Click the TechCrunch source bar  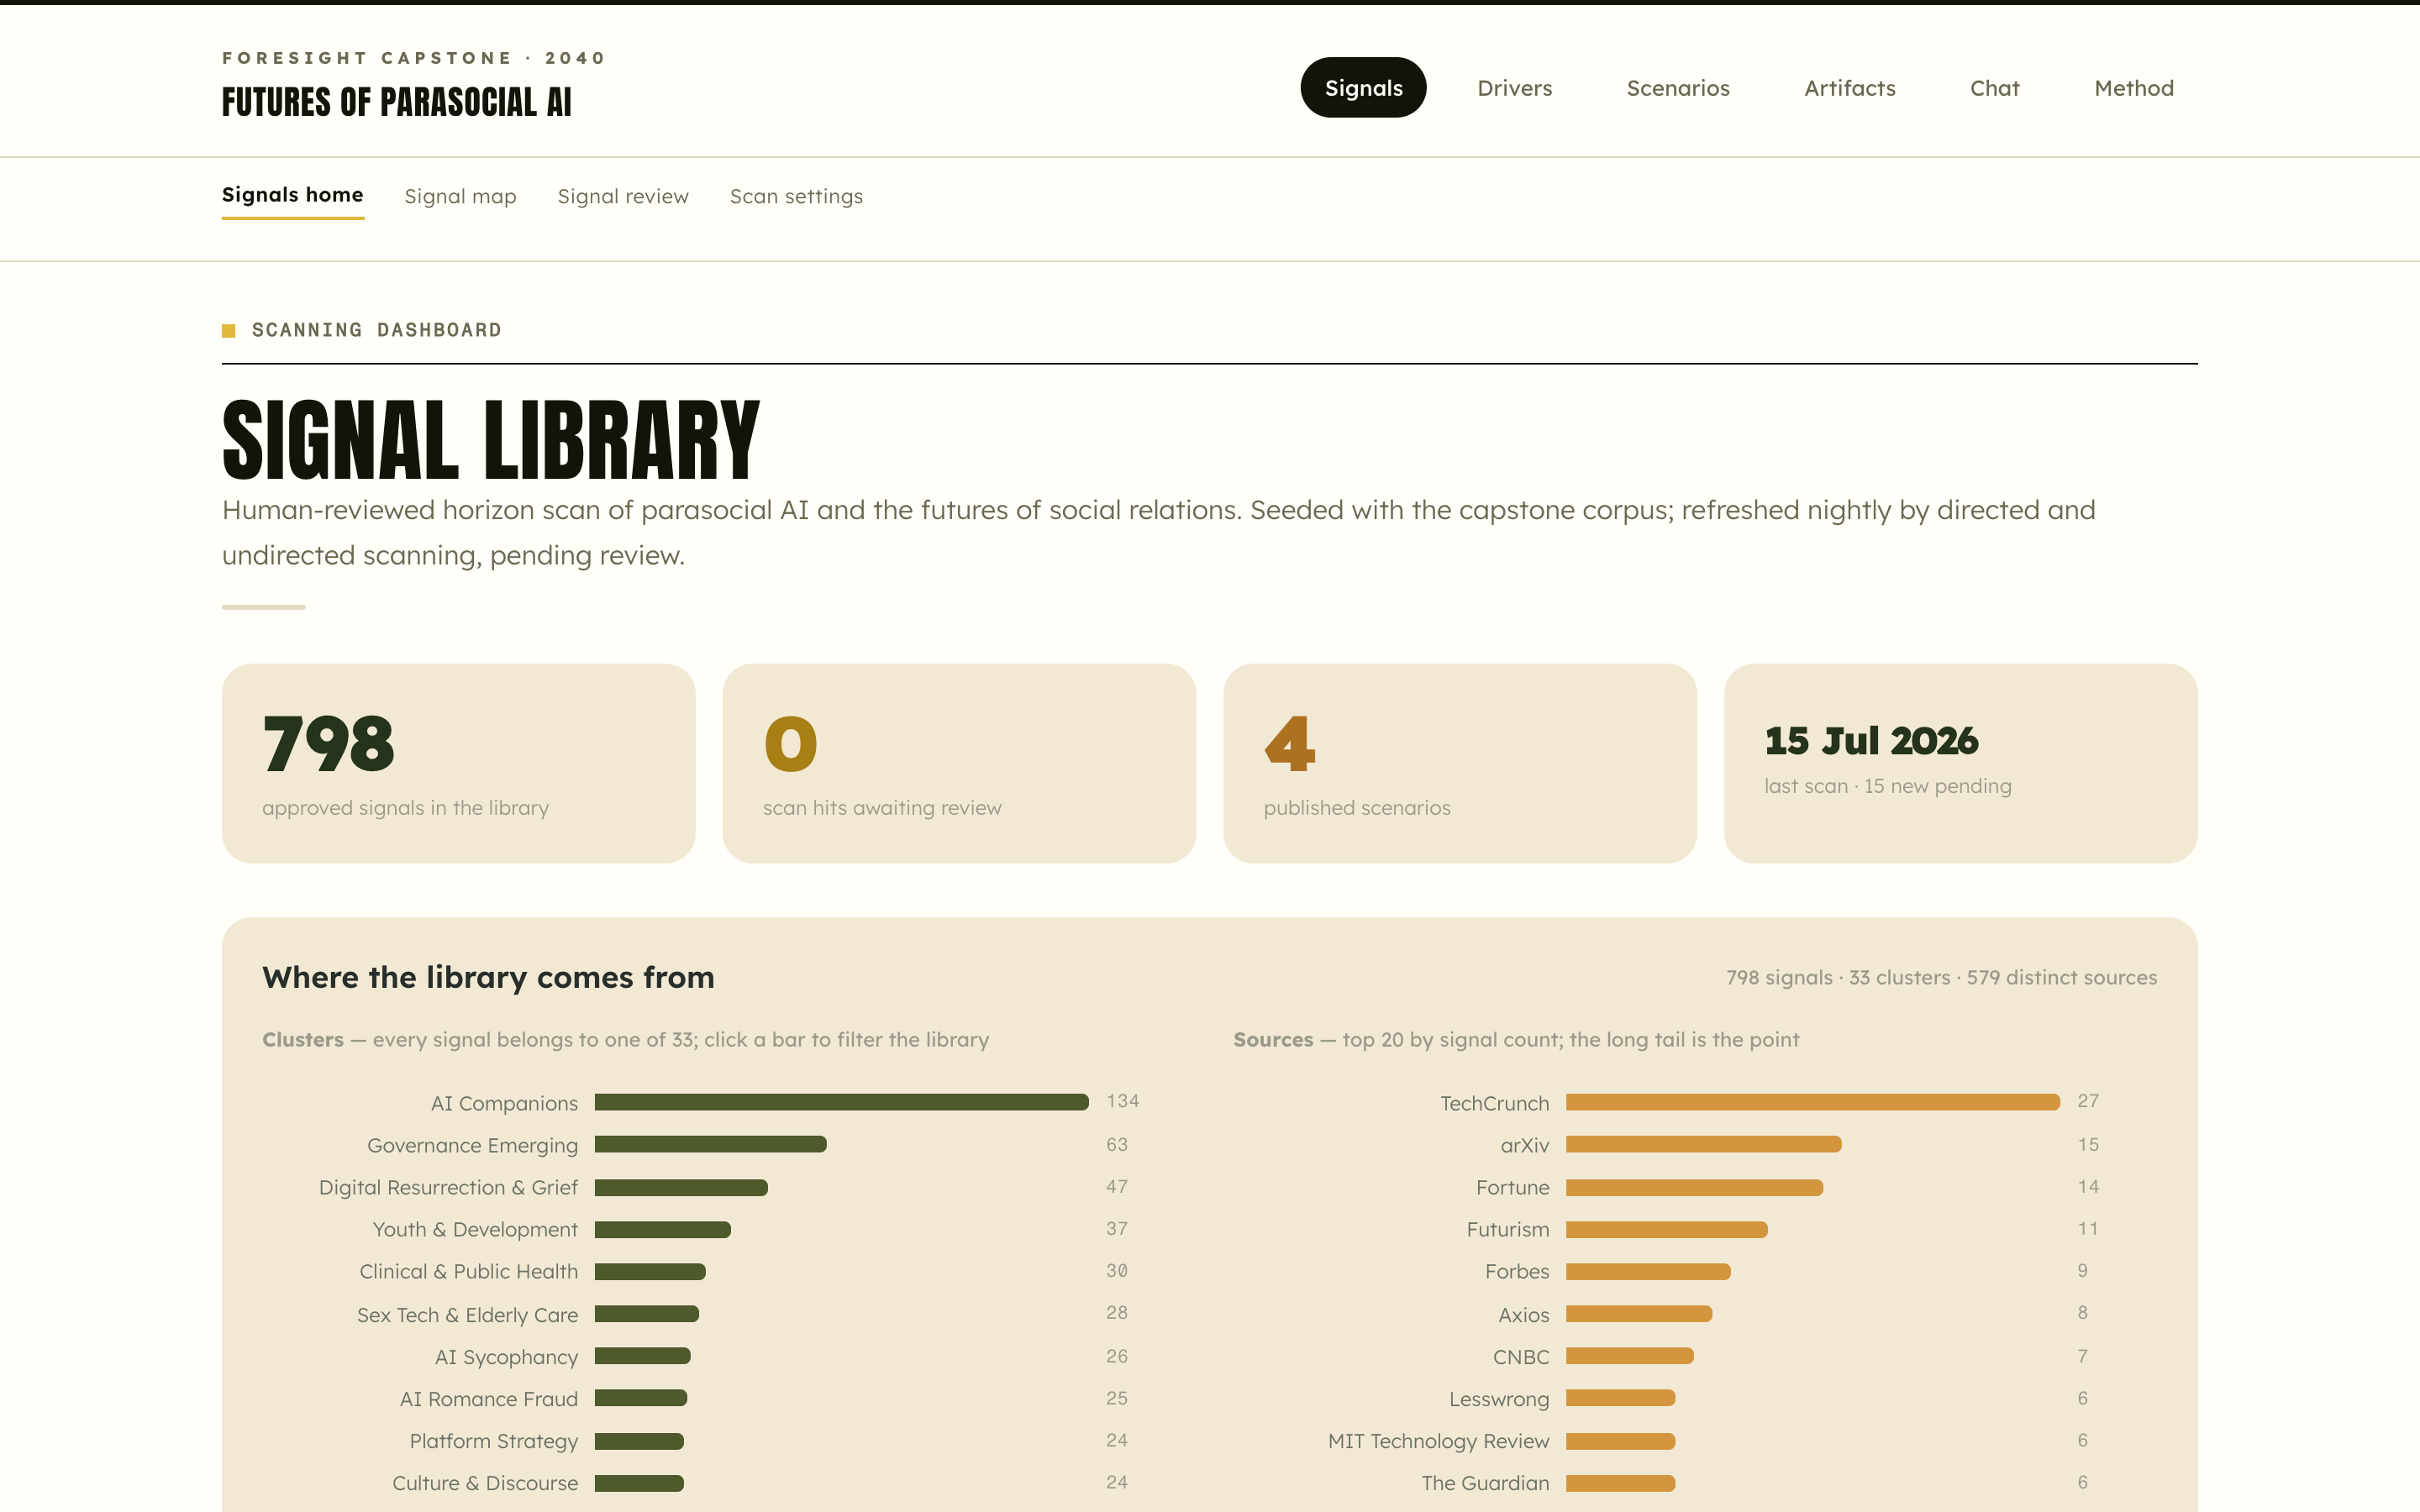[x=1812, y=1102]
